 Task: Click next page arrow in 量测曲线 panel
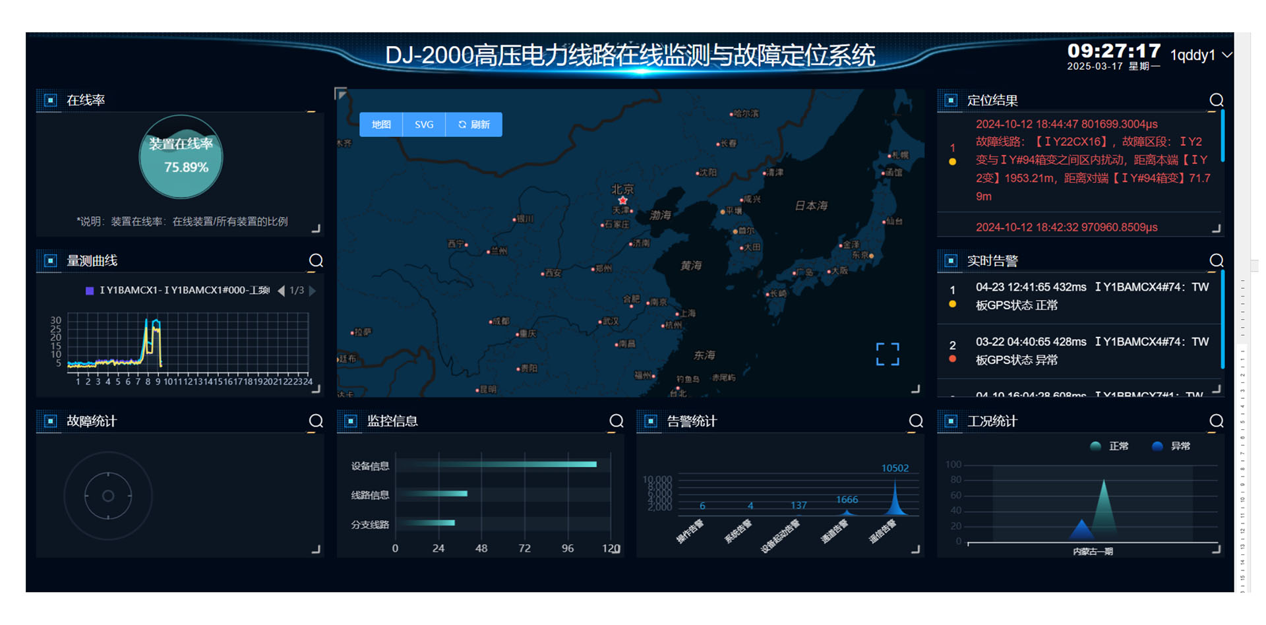coord(312,290)
